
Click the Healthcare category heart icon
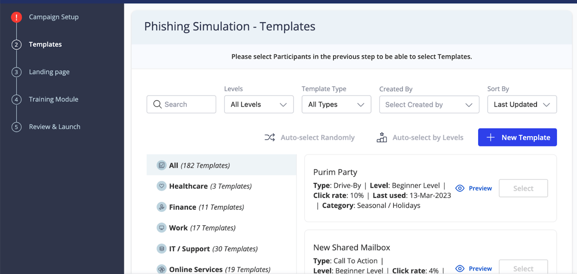coord(161,186)
